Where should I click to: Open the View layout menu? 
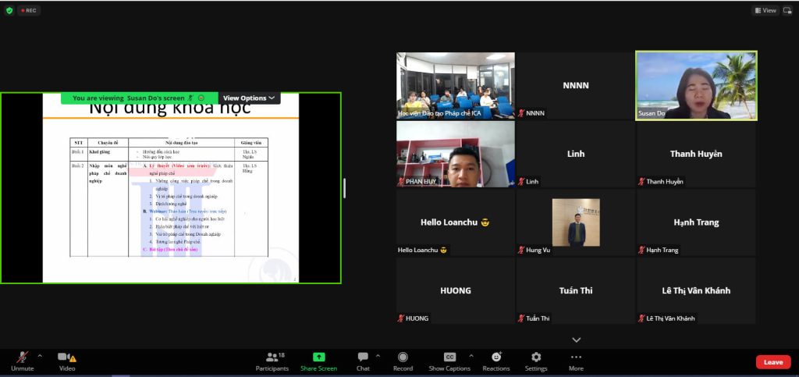click(x=765, y=10)
